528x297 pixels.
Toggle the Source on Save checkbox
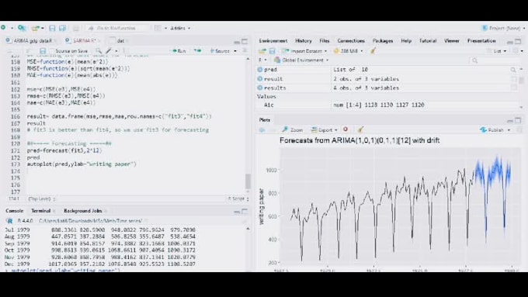click(52, 51)
